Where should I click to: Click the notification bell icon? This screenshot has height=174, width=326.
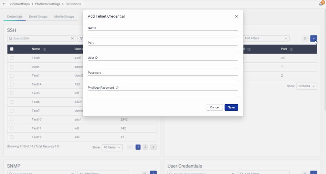pos(321,4)
